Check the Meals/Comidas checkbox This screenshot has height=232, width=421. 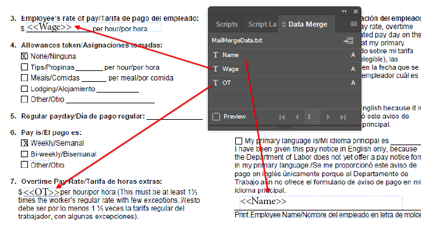25,77
